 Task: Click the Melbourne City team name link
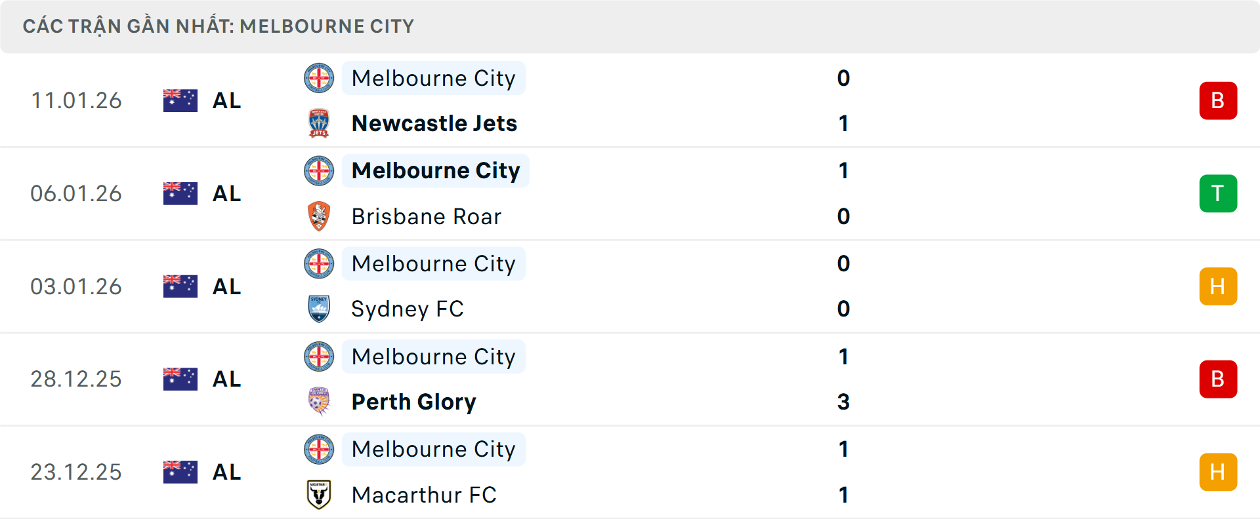click(433, 78)
